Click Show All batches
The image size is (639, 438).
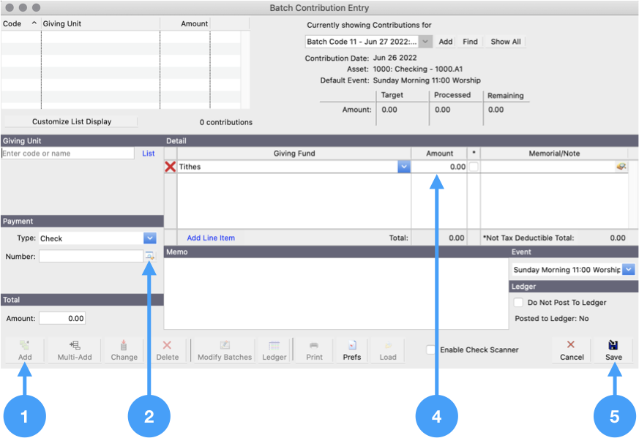(x=504, y=42)
